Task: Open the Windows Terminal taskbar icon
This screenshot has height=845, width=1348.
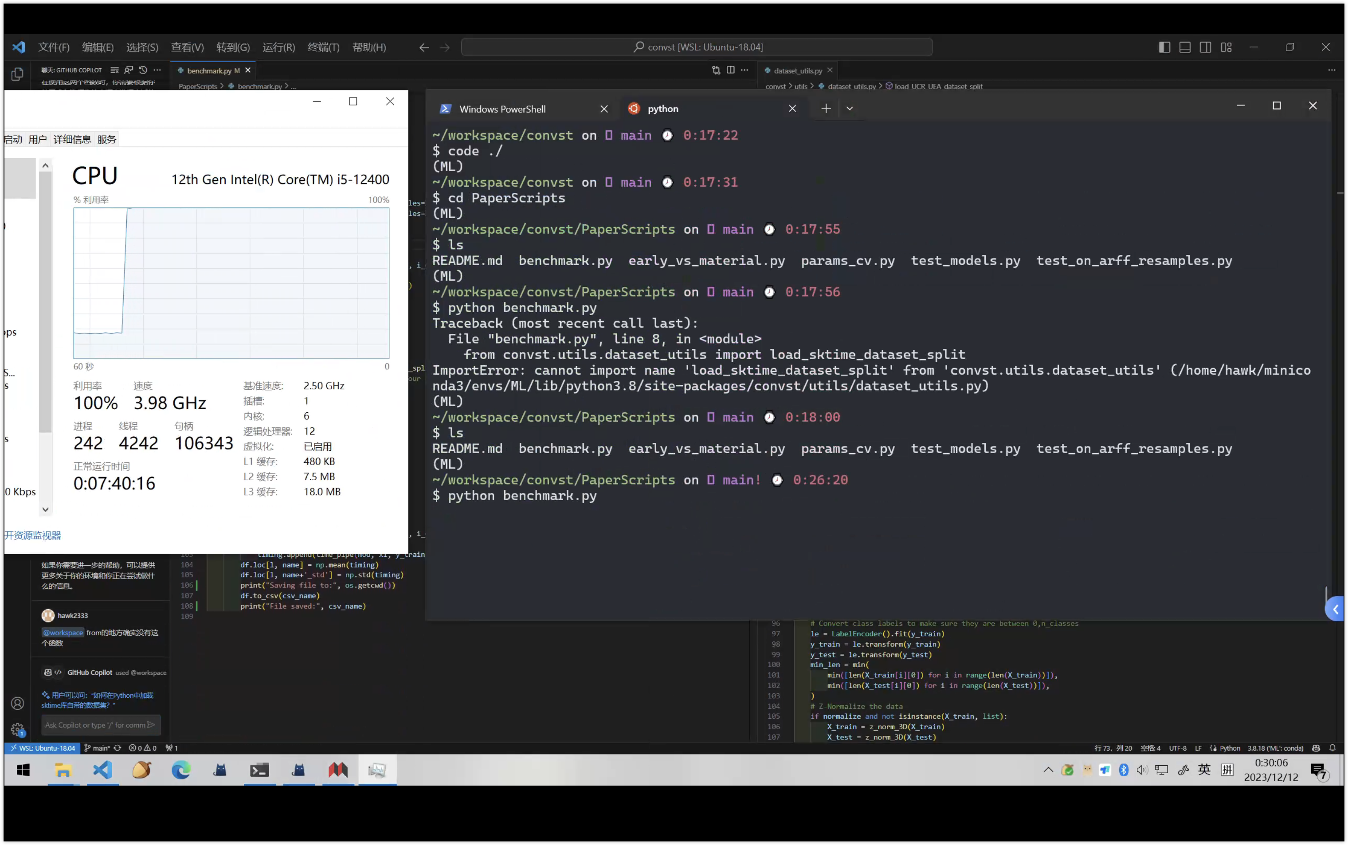Action: (x=259, y=770)
